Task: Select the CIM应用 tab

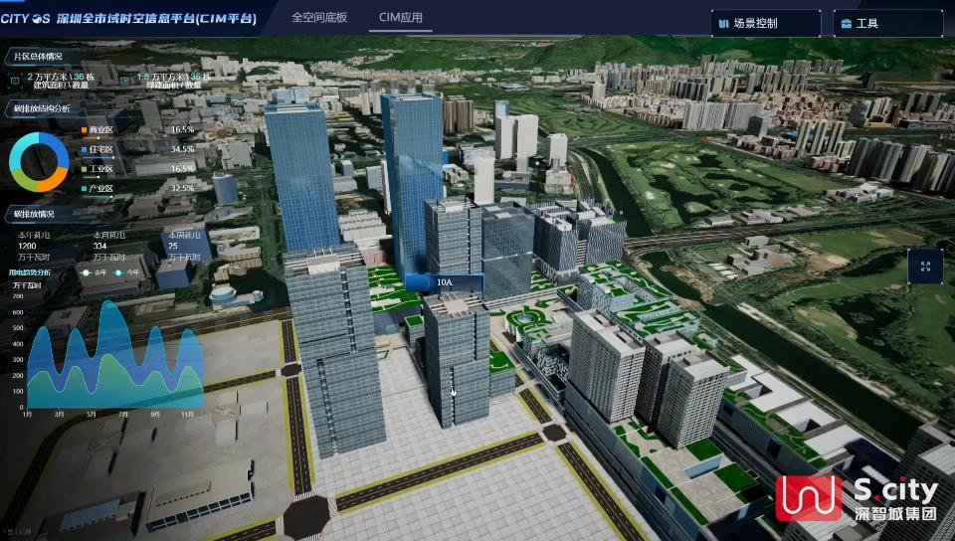Action: pos(400,18)
